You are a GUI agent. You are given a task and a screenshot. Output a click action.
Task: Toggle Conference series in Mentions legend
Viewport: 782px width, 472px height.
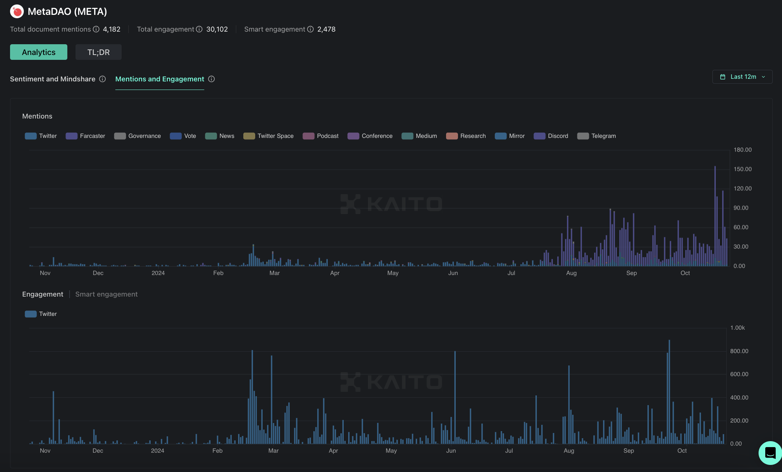point(370,136)
